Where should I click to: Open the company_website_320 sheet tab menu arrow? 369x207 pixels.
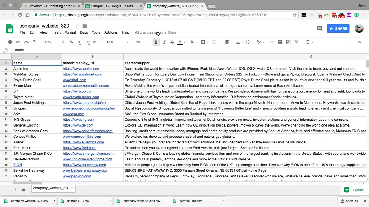72,188
